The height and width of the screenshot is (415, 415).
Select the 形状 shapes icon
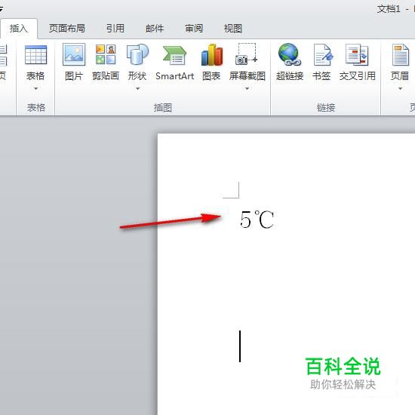point(137,54)
